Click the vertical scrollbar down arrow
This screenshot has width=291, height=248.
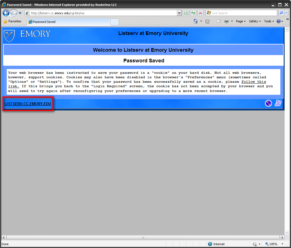pyautogui.click(x=287, y=233)
